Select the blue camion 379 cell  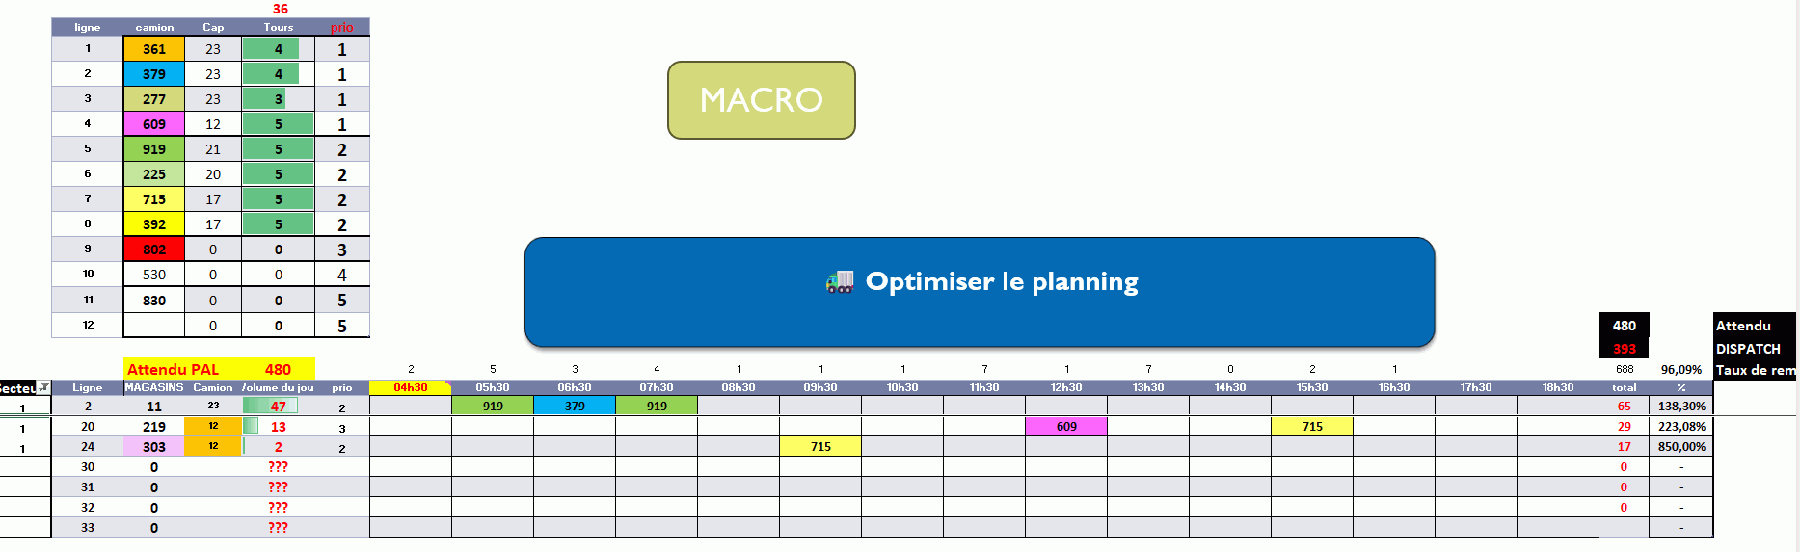point(154,74)
